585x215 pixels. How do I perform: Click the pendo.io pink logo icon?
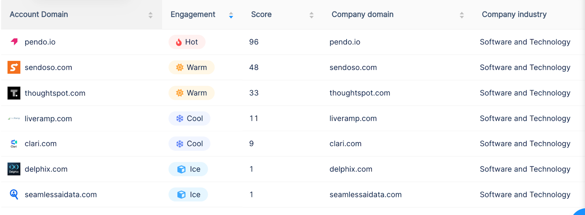[14, 42]
